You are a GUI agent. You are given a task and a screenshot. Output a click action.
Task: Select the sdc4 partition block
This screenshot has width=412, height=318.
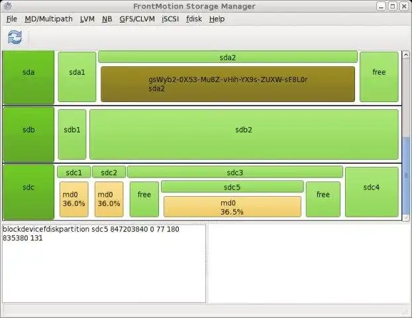point(372,192)
